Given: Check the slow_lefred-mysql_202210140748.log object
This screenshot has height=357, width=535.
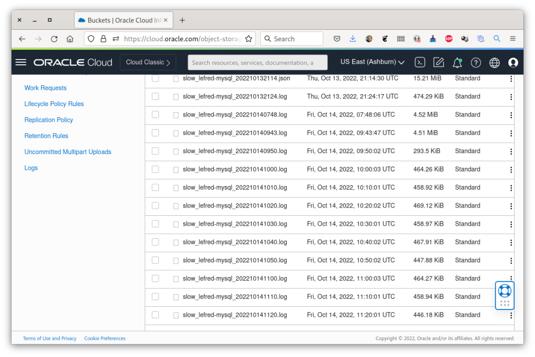Looking at the screenshot, I should pos(155,115).
